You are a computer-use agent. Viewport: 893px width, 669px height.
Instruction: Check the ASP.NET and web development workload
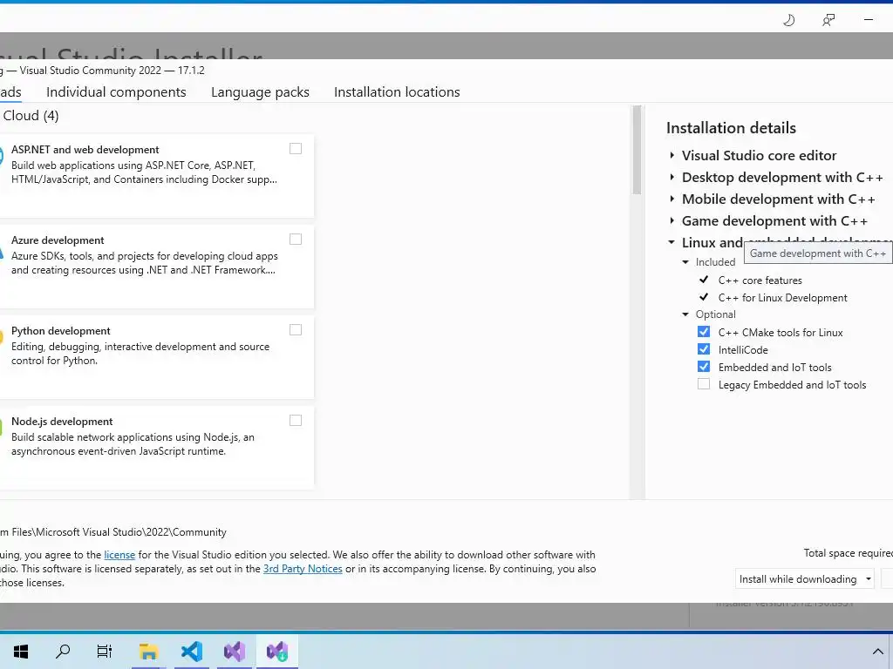pyautogui.click(x=296, y=148)
